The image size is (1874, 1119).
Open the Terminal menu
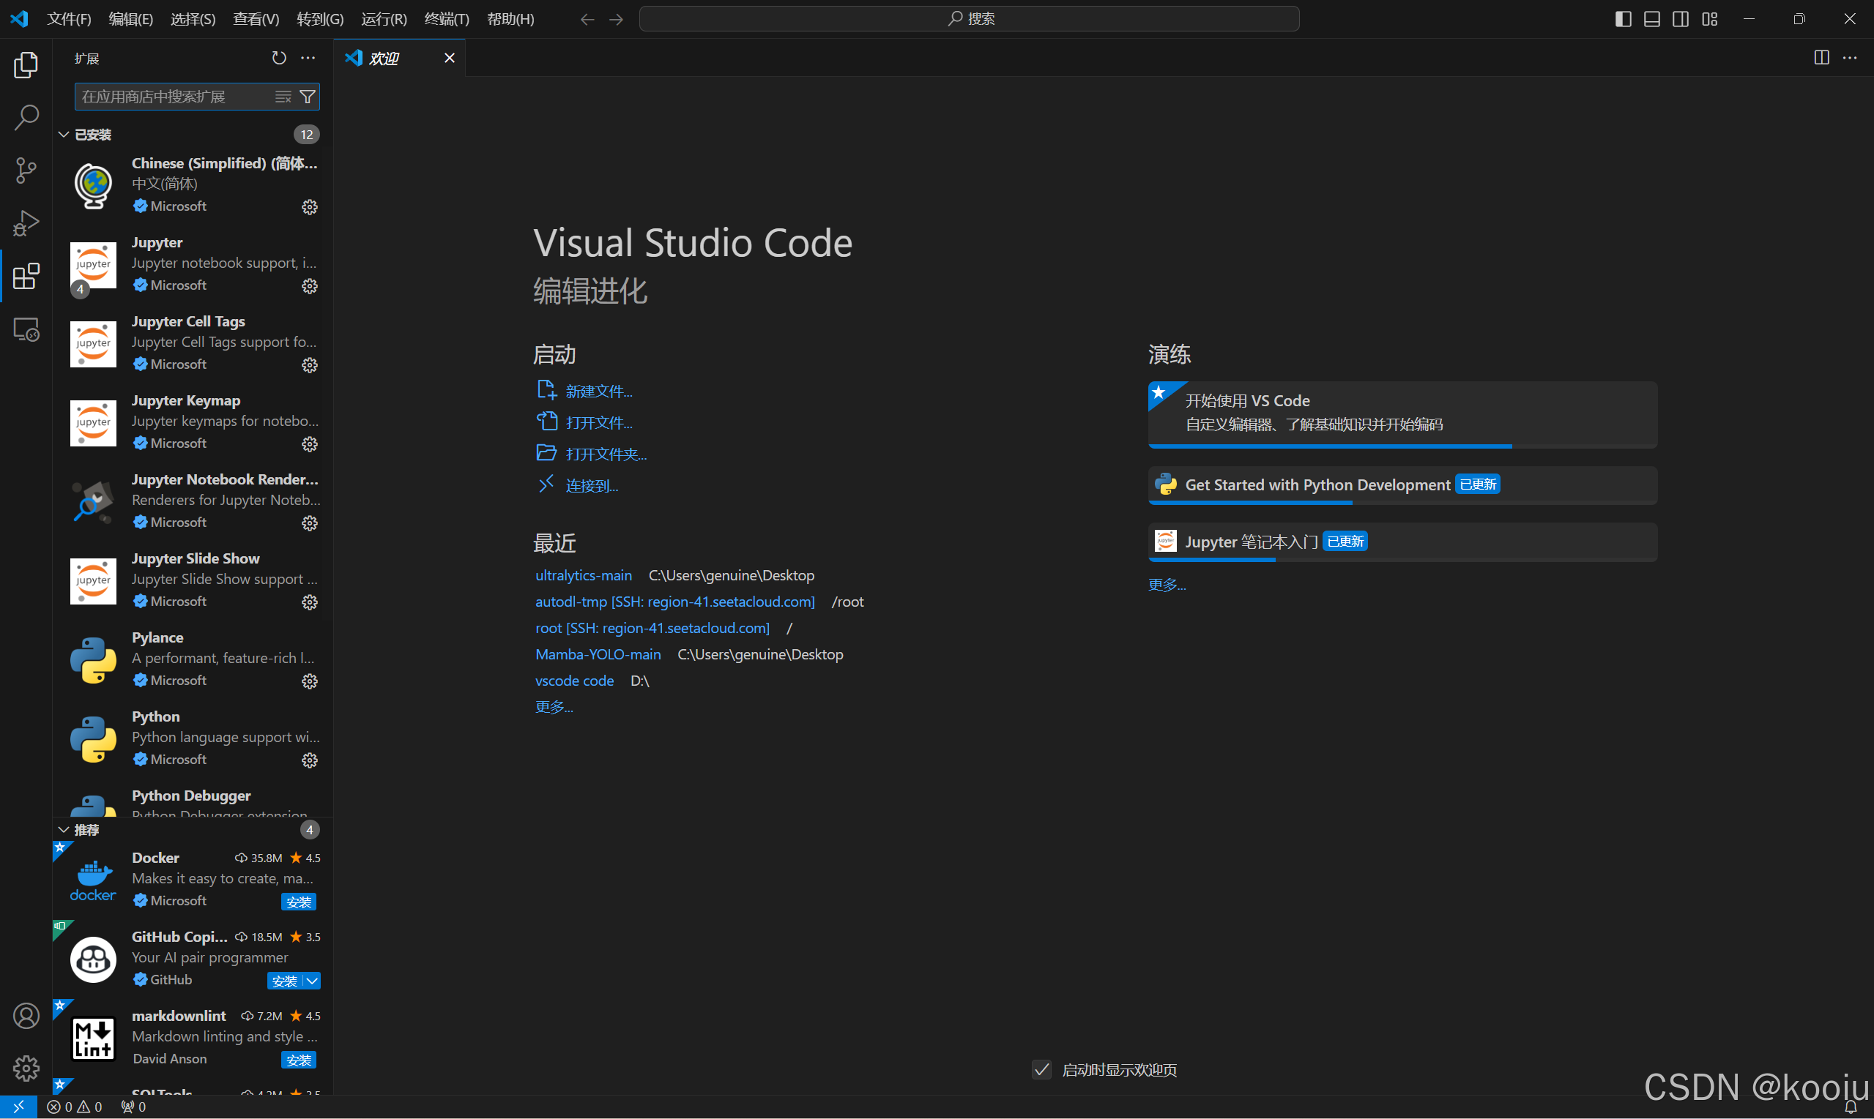coord(446,19)
